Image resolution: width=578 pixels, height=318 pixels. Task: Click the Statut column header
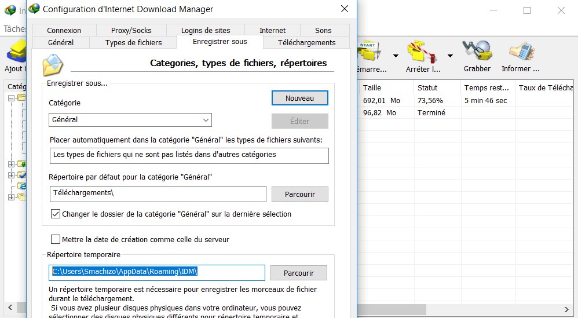[437, 87]
